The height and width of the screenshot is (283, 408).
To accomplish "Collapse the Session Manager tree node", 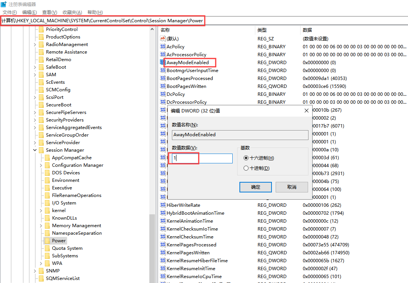I will [35, 150].
